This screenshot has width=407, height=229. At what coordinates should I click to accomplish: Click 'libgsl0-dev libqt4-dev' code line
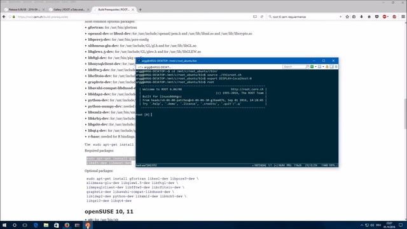pyautogui.click(x=109, y=201)
